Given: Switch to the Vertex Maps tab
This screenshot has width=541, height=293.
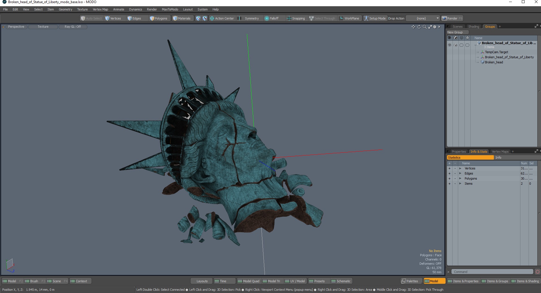Looking at the screenshot, I should [x=500, y=152].
